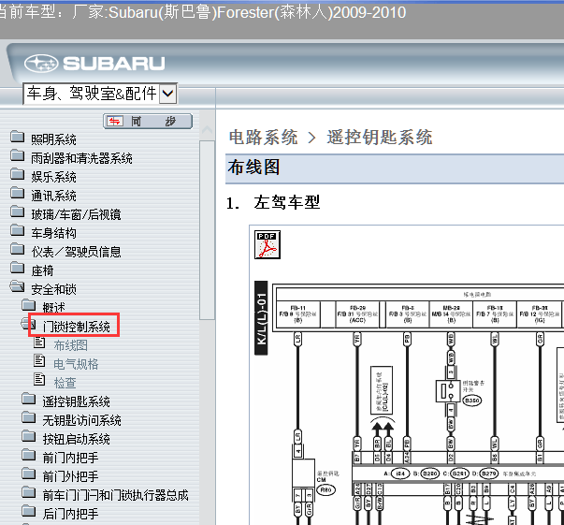Expand the 照明系统 folder

pyautogui.click(x=53, y=139)
